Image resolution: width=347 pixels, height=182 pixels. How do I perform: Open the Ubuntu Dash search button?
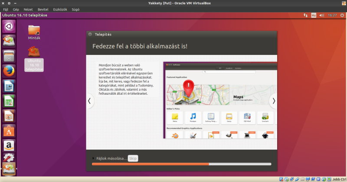pos(9,27)
